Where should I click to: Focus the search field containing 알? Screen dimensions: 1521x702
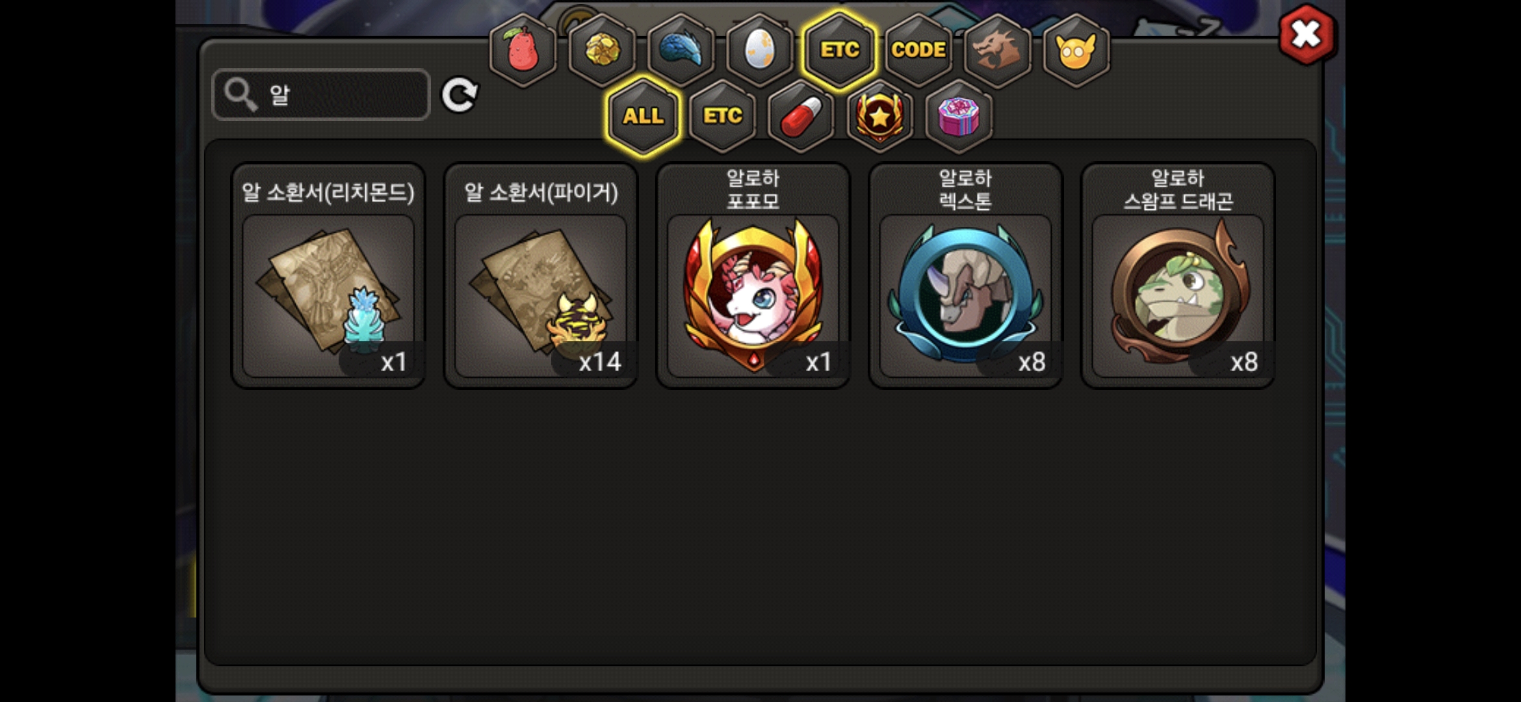[321, 95]
